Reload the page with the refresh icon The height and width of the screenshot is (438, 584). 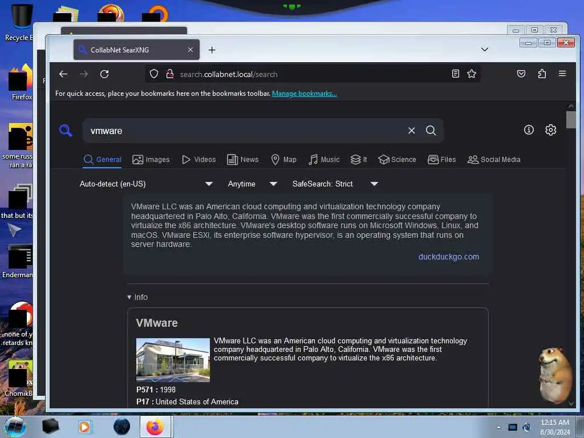pyautogui.click(x=105, y=74)
